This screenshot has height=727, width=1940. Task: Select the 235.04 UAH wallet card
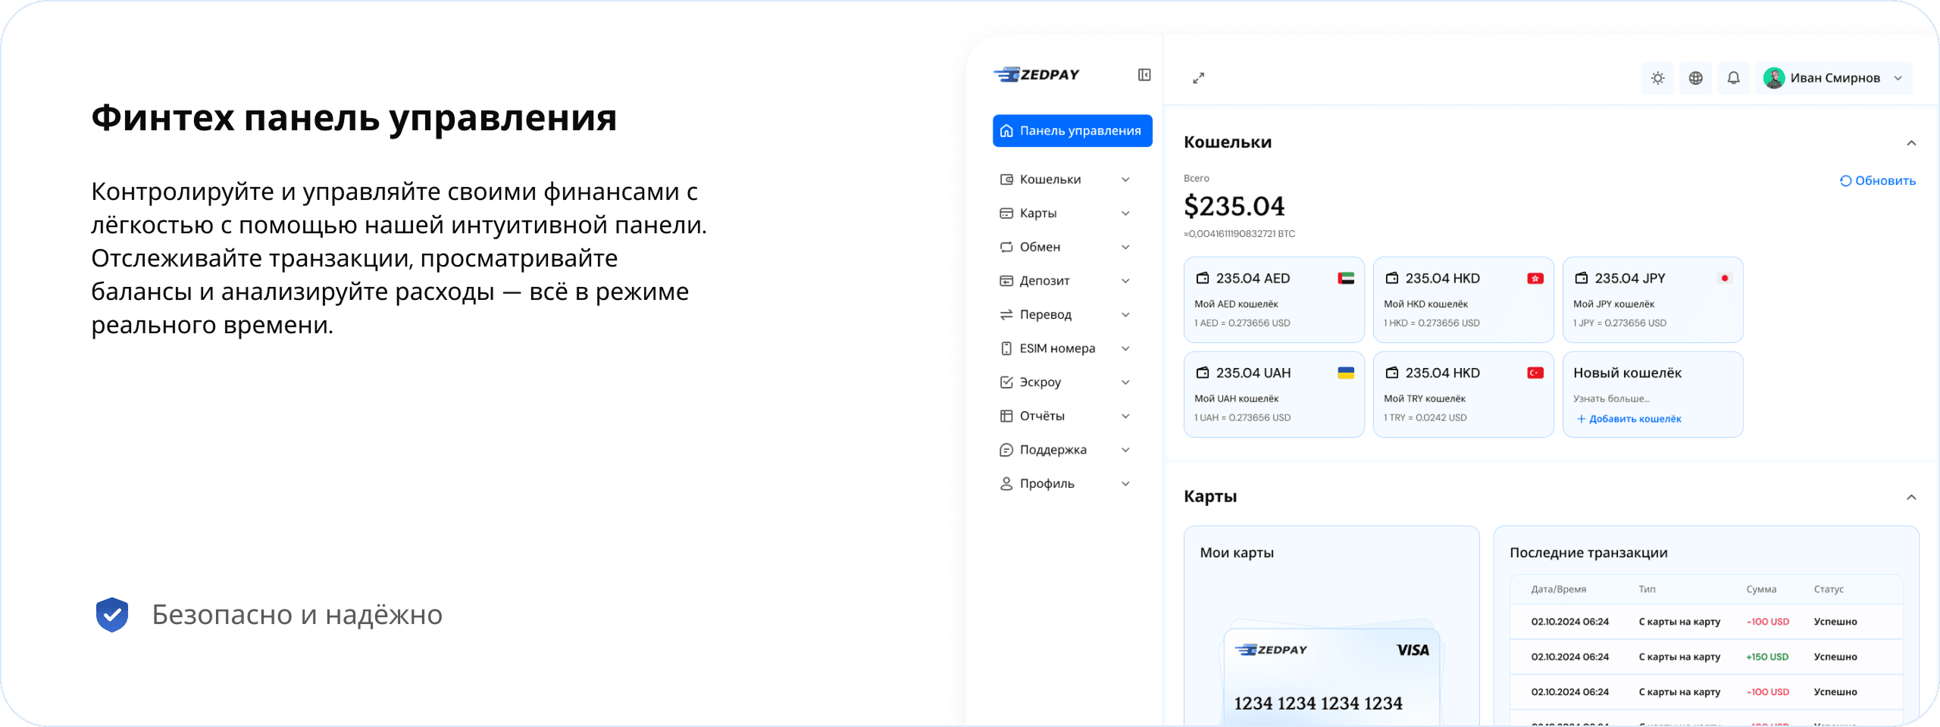[1273, 394]
